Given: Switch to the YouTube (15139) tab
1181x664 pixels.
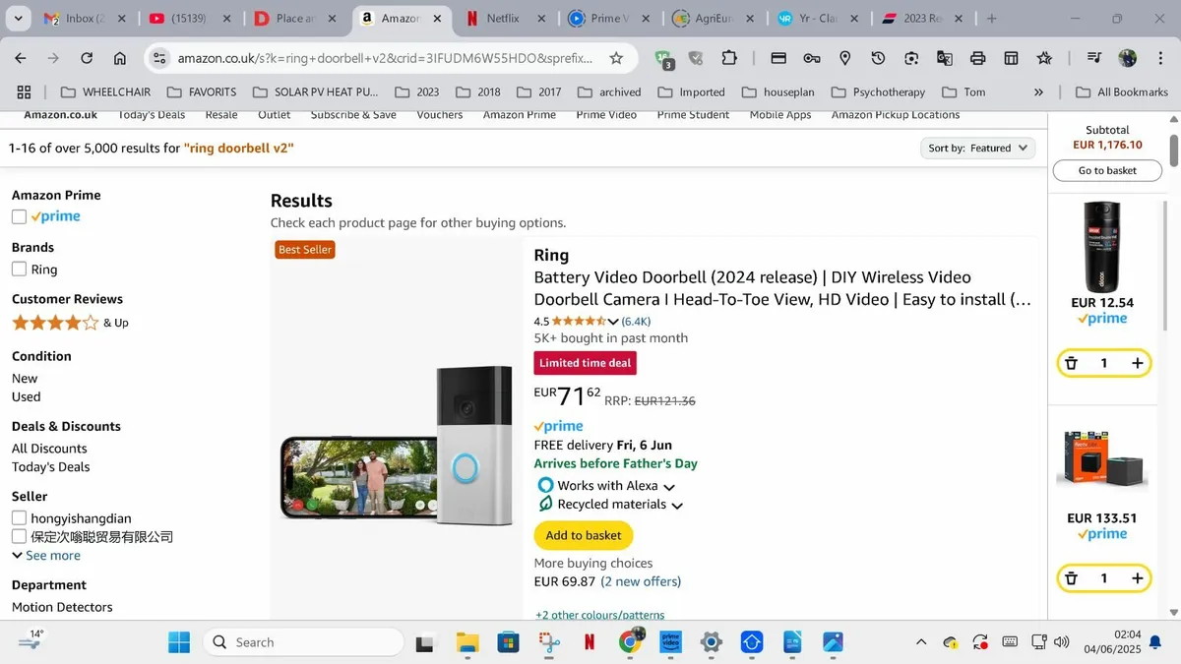Looking at the screenshot, I should [x=187, y=19].
